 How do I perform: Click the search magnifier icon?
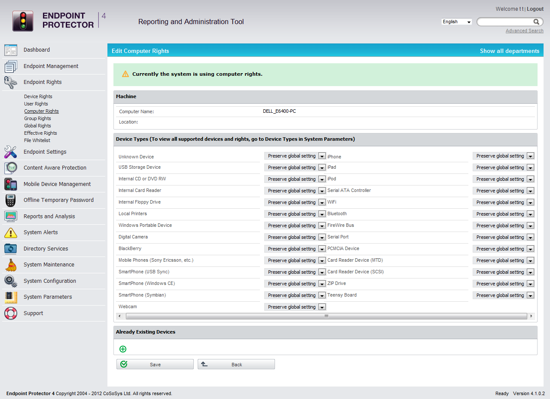[x=536, y=22]
